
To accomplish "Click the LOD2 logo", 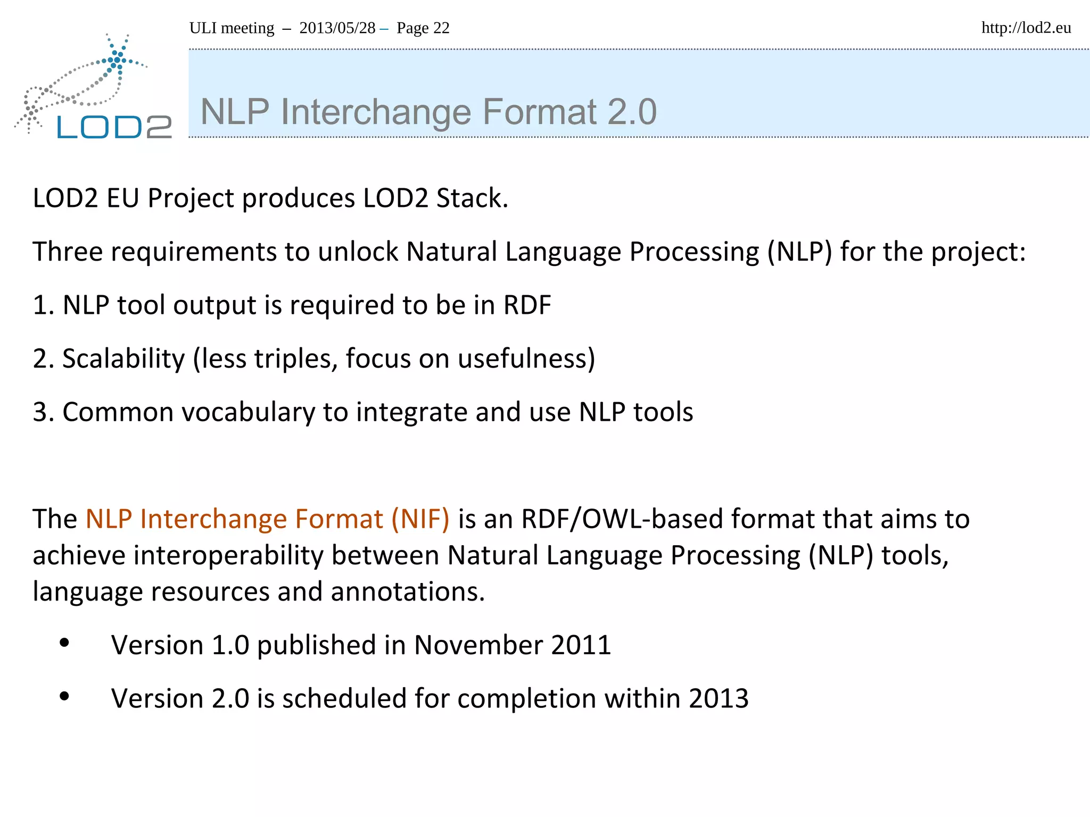I will 94,87.
